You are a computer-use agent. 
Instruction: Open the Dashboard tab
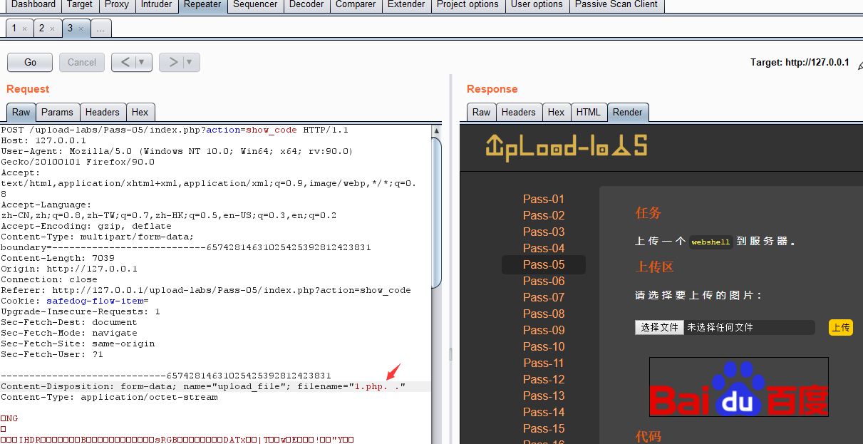tap(33, 5)
